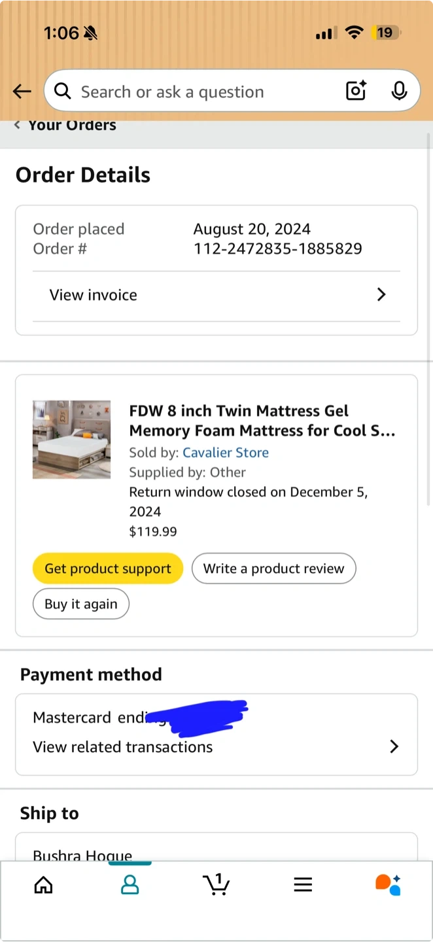Open camera lens search icon

356,92
